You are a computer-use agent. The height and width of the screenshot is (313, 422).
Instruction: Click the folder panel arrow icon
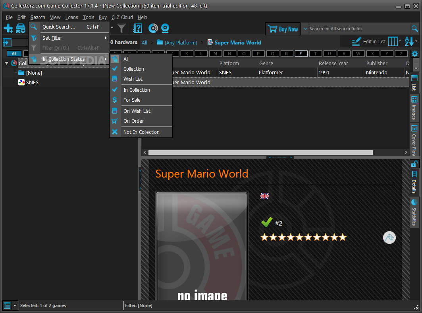pos(7,42)
